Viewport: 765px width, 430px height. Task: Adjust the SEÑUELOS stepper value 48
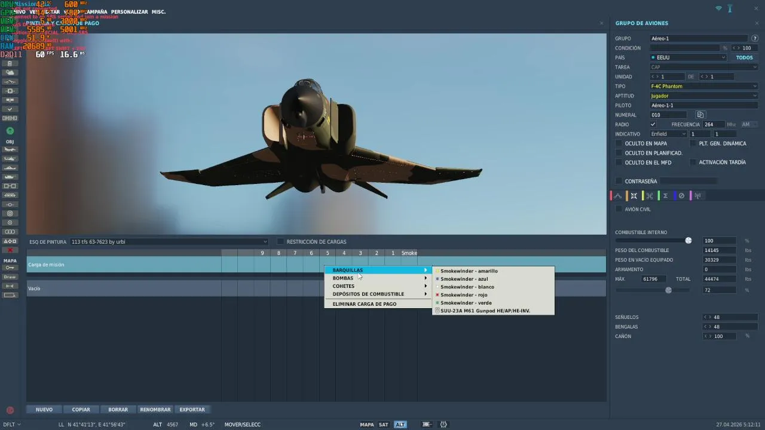pos(730,317)
